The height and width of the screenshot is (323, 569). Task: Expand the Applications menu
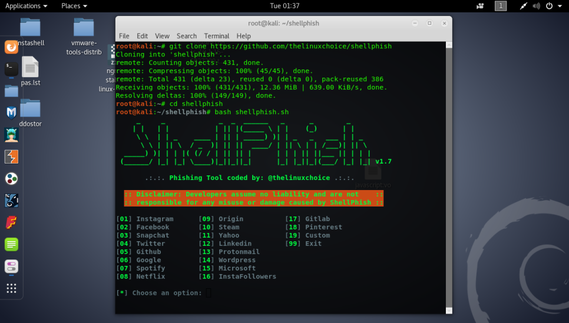click(26, 6)
